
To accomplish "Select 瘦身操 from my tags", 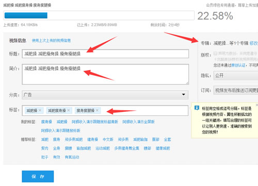I will coord(46,122).
